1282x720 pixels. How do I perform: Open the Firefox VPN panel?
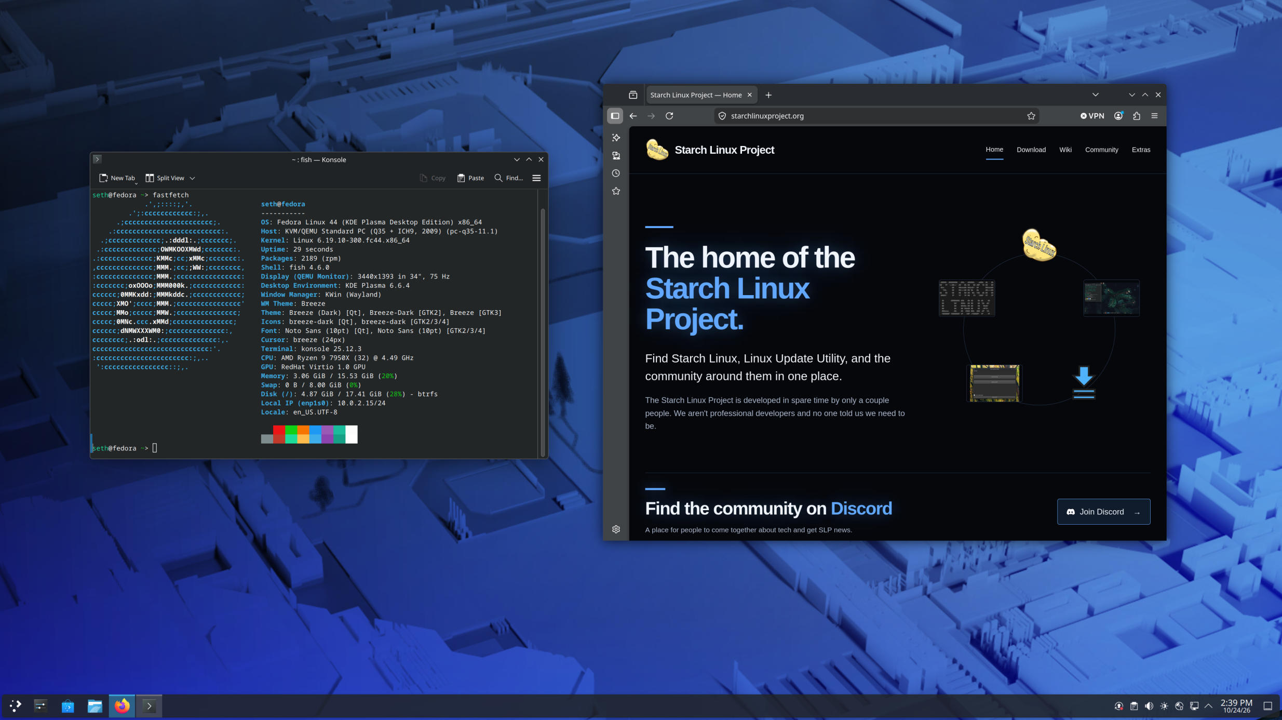[x=1092, y=116]
